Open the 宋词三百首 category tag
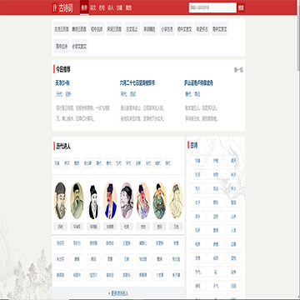Viewport: 300px width, 300px height. click(x=114, y=29)
